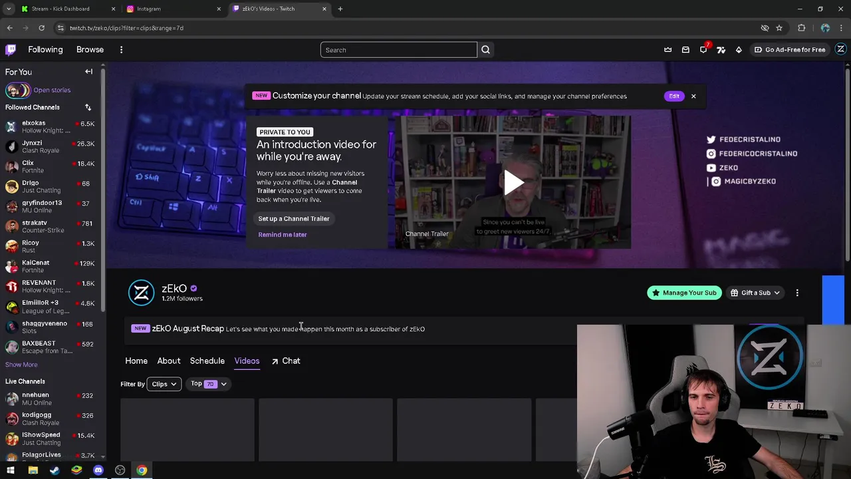The height and width of the screenshot is (479, 851).
Task: Click the Edit button in banner
Action: 674,96
